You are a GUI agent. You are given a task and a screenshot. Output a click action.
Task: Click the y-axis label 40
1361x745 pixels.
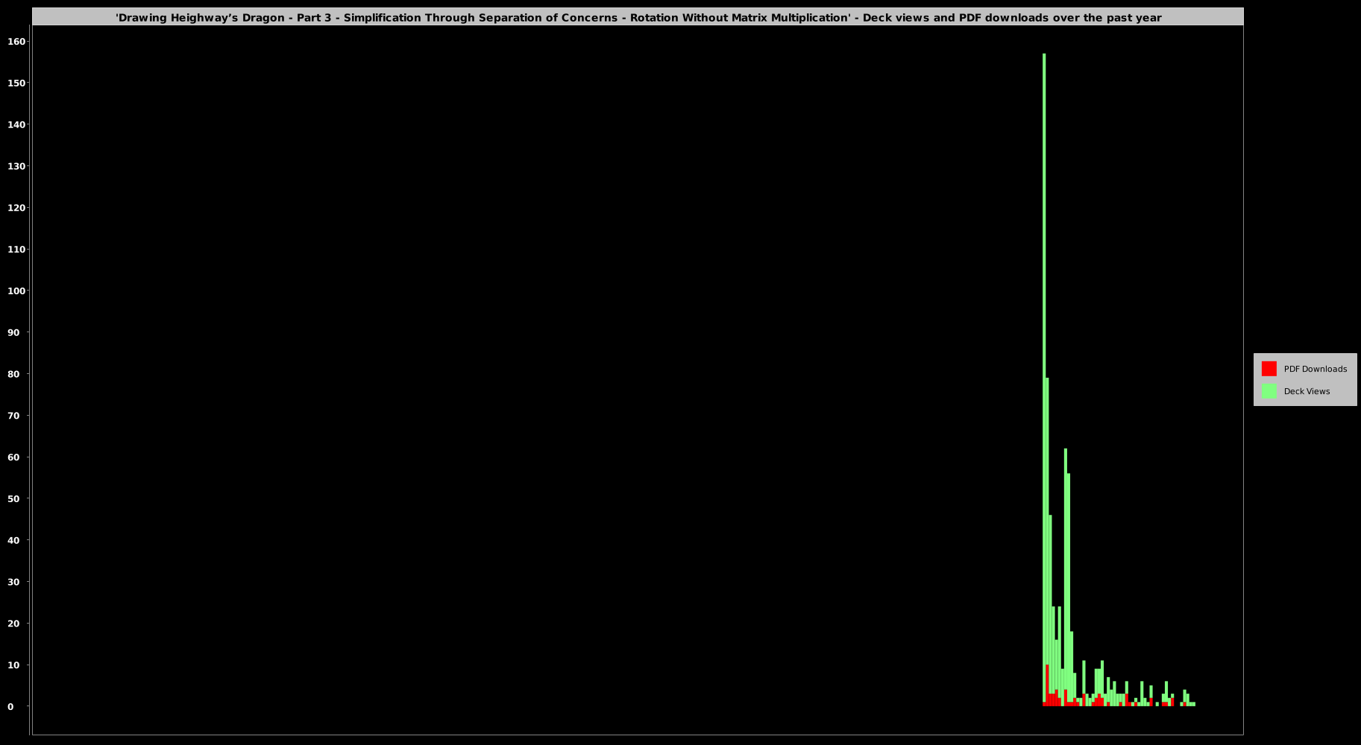tap(13, 540)
